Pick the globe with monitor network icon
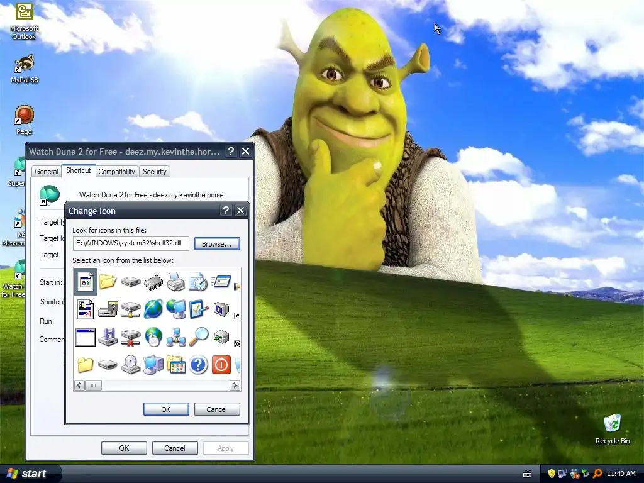The height and width of the screenshot is (483, 644). 176,309
